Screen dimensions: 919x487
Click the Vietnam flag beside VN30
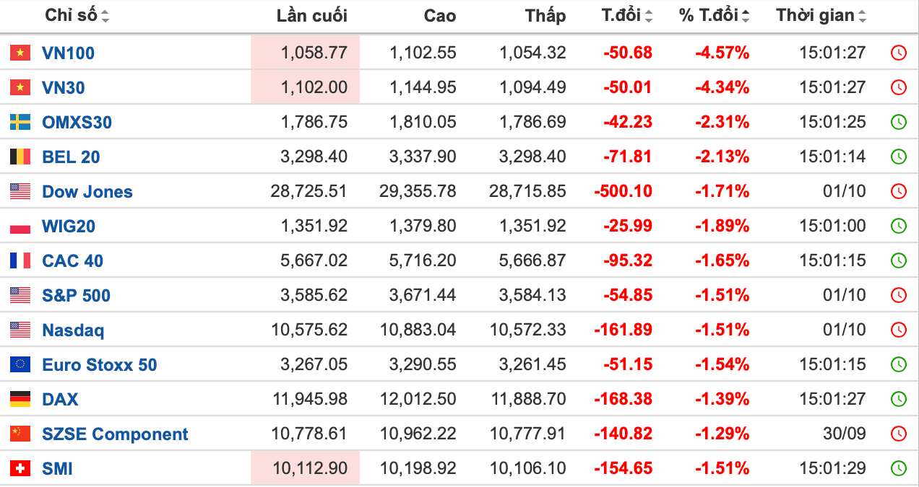[x=20, y=88]
